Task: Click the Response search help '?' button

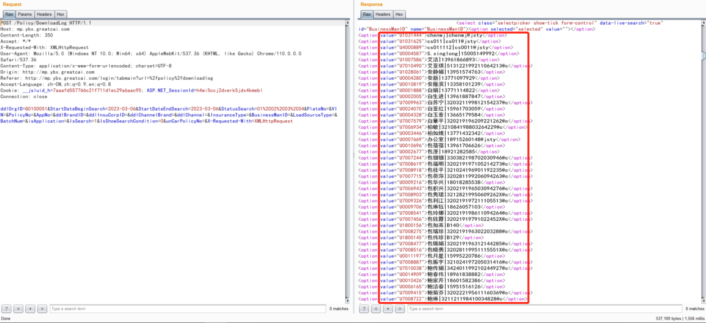Action: [364, 309]
